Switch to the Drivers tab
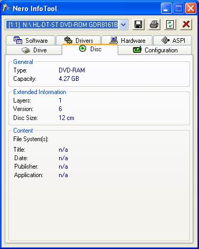199x249 pixels. pyautogui.click(x=78, y=41)
